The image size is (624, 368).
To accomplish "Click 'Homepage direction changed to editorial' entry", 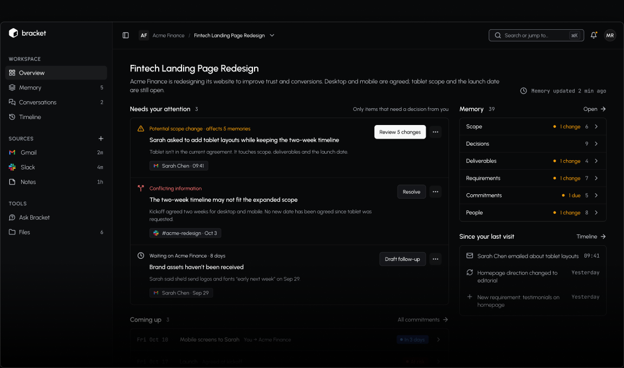I will click(517, 277).
